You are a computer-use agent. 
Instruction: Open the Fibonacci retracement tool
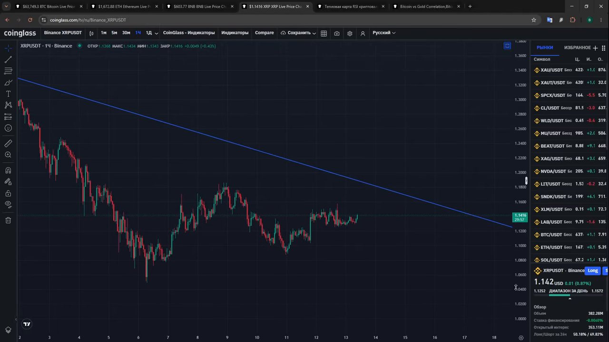tap(8, 71)
